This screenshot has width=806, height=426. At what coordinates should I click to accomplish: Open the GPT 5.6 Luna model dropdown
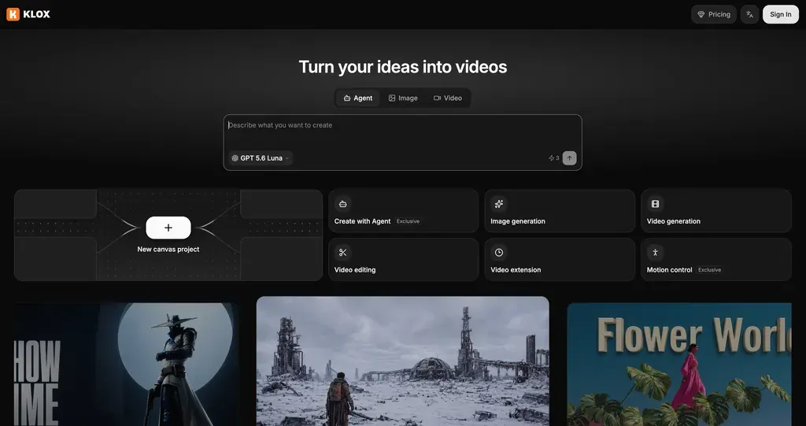point(261,158)
